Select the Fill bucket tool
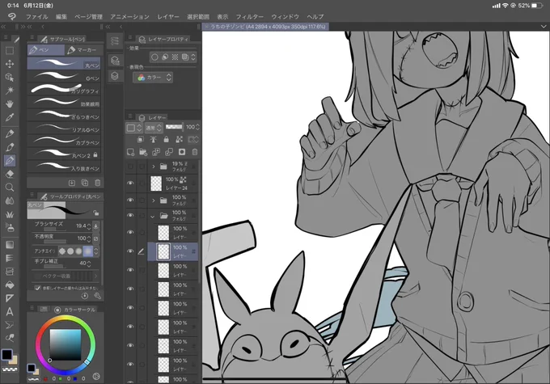Screen dimensions: 550x384 tap(10, 285)
